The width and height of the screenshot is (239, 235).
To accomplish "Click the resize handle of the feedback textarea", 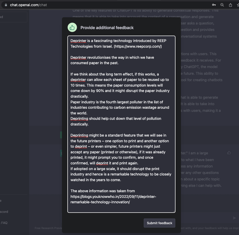I will click(x=174, y=211).
